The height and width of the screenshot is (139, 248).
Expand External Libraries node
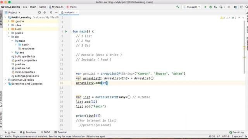(x=5, y=80)
